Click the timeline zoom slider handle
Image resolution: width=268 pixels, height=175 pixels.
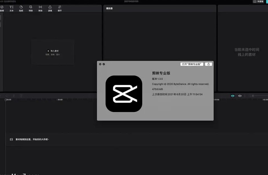(253, 96)
